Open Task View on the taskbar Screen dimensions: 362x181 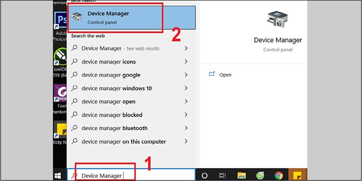pyautogui.click(x=223, y=176)
